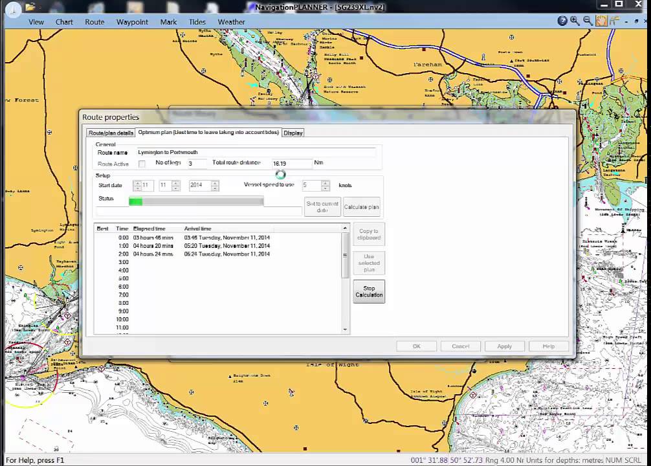The image size is (651, 466).
Task: Click the dialog OK button
Action: [x=417, y=346]
